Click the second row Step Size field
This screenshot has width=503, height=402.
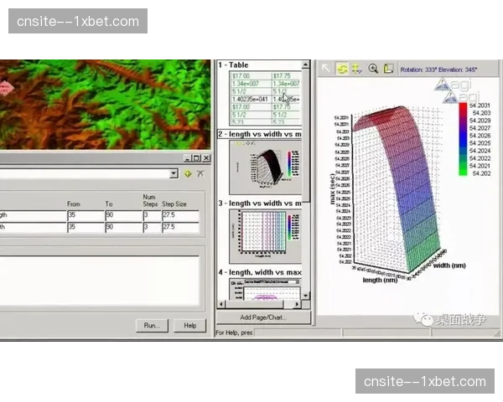(x=180, y=227)
